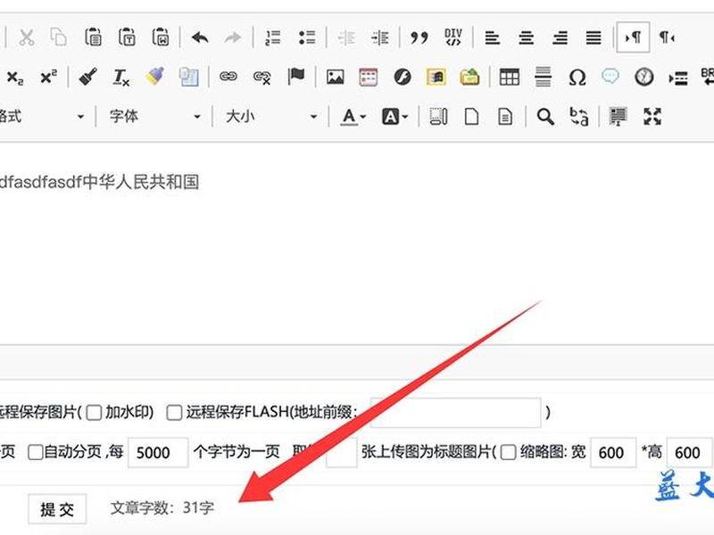Click the New Page icon
The height and width of the screenshot is (535, 714).
(471, 117)
